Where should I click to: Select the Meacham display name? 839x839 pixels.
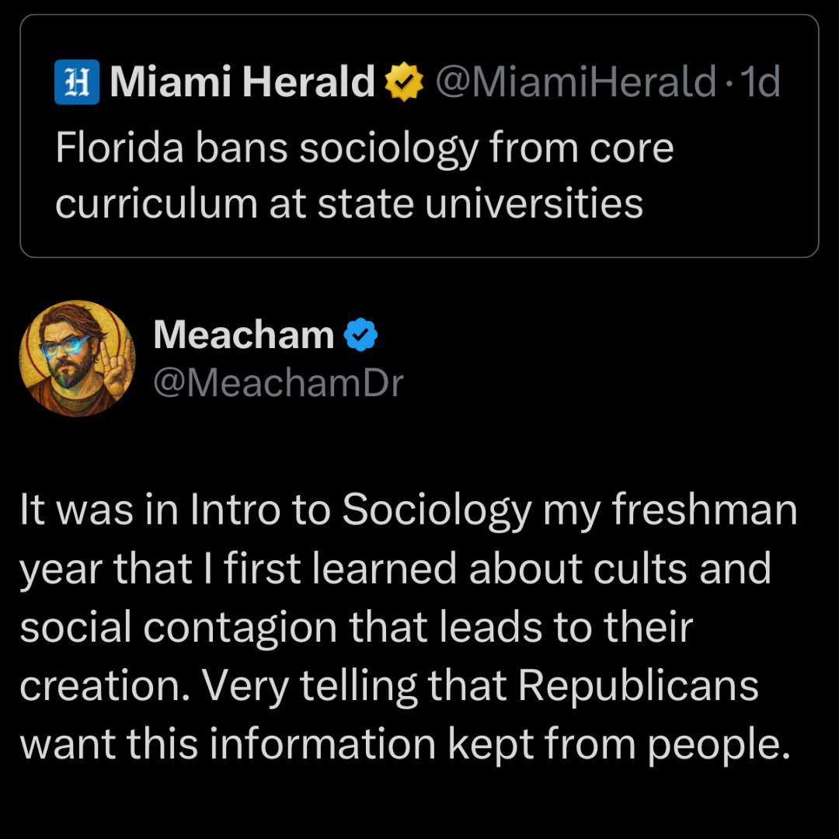(243, 335)
